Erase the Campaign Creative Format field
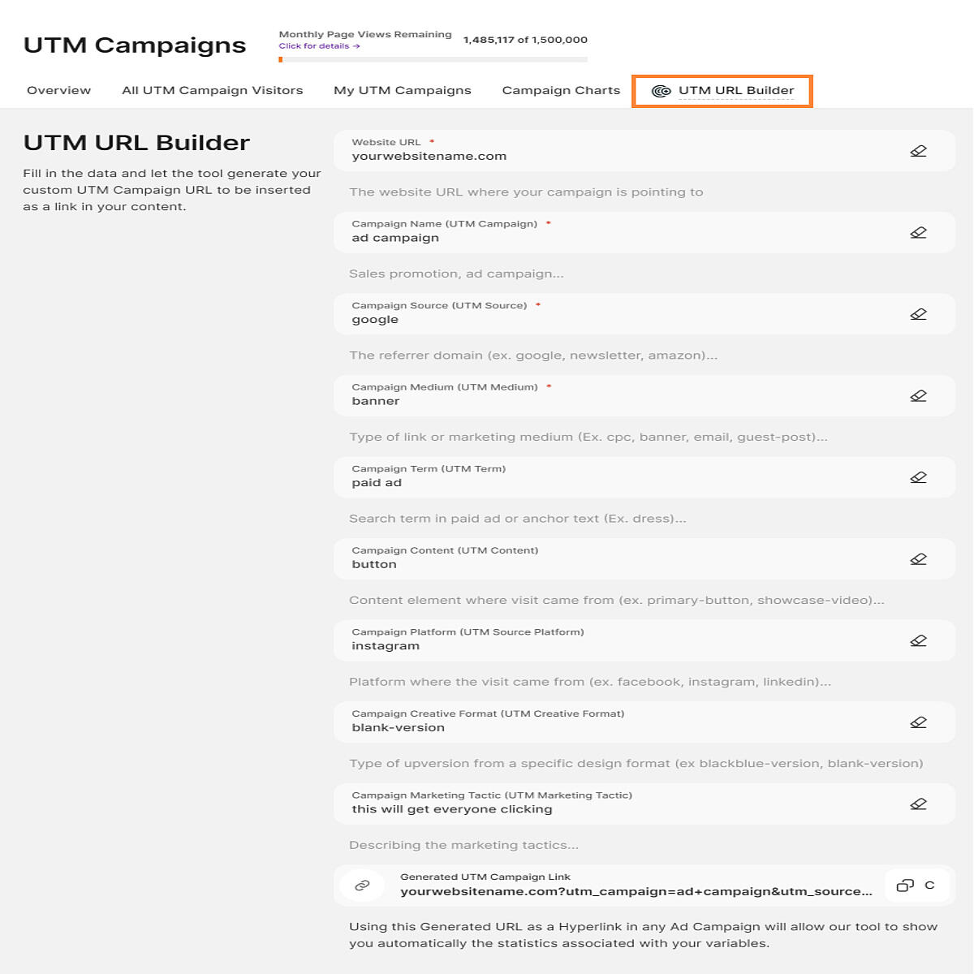This screenshot has height=974, width=974. 918,722
